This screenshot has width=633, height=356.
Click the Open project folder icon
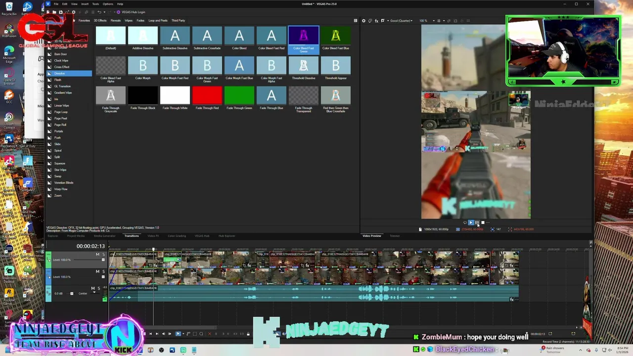[54, 12]
